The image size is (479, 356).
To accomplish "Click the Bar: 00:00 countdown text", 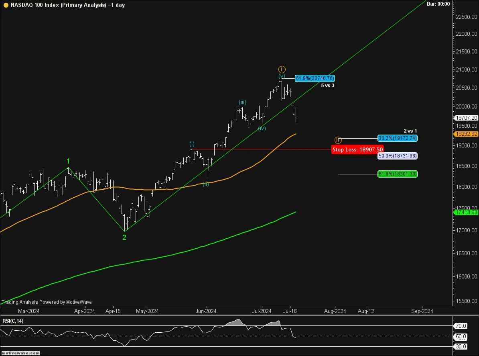I will coord(438,4).
